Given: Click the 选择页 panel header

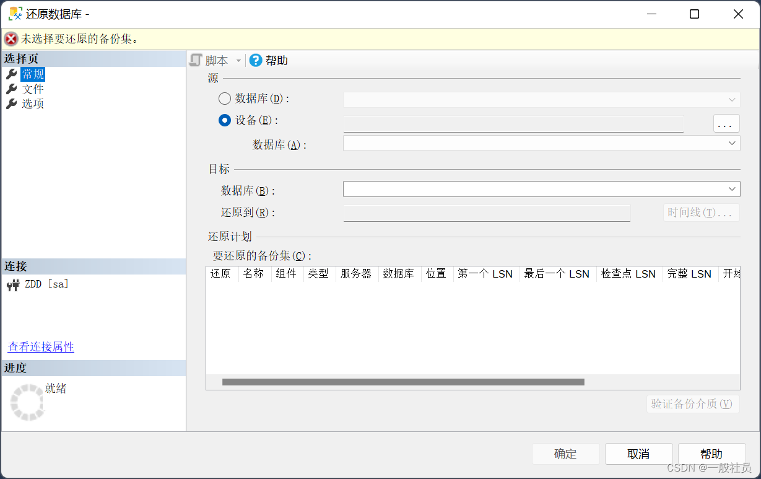Looking at the screenshot, I should 93,59.
